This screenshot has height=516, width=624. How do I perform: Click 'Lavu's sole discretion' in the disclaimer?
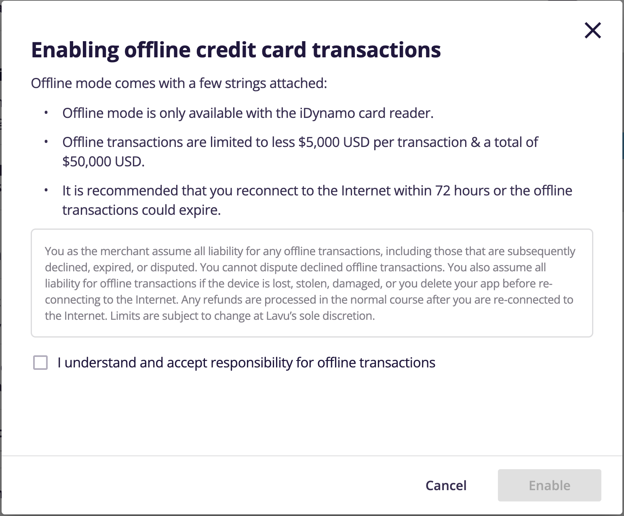point(320,316)
